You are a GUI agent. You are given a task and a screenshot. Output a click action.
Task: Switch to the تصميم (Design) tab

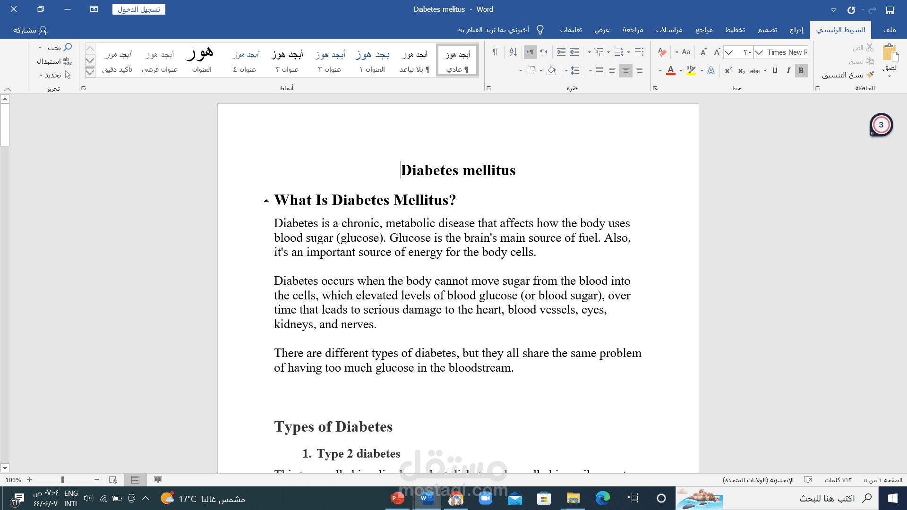coord(767,30)
